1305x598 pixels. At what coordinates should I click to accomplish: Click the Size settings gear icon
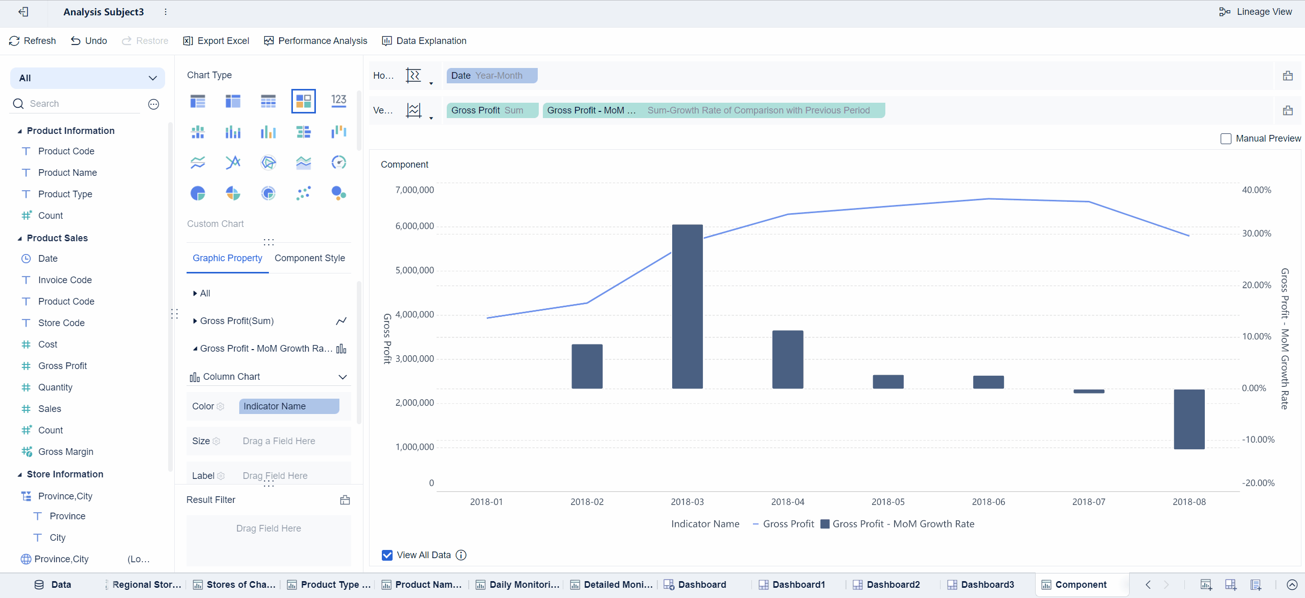(216, 441)
